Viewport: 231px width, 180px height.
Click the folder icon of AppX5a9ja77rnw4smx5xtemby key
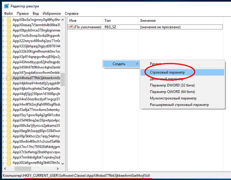click(9, 110)
